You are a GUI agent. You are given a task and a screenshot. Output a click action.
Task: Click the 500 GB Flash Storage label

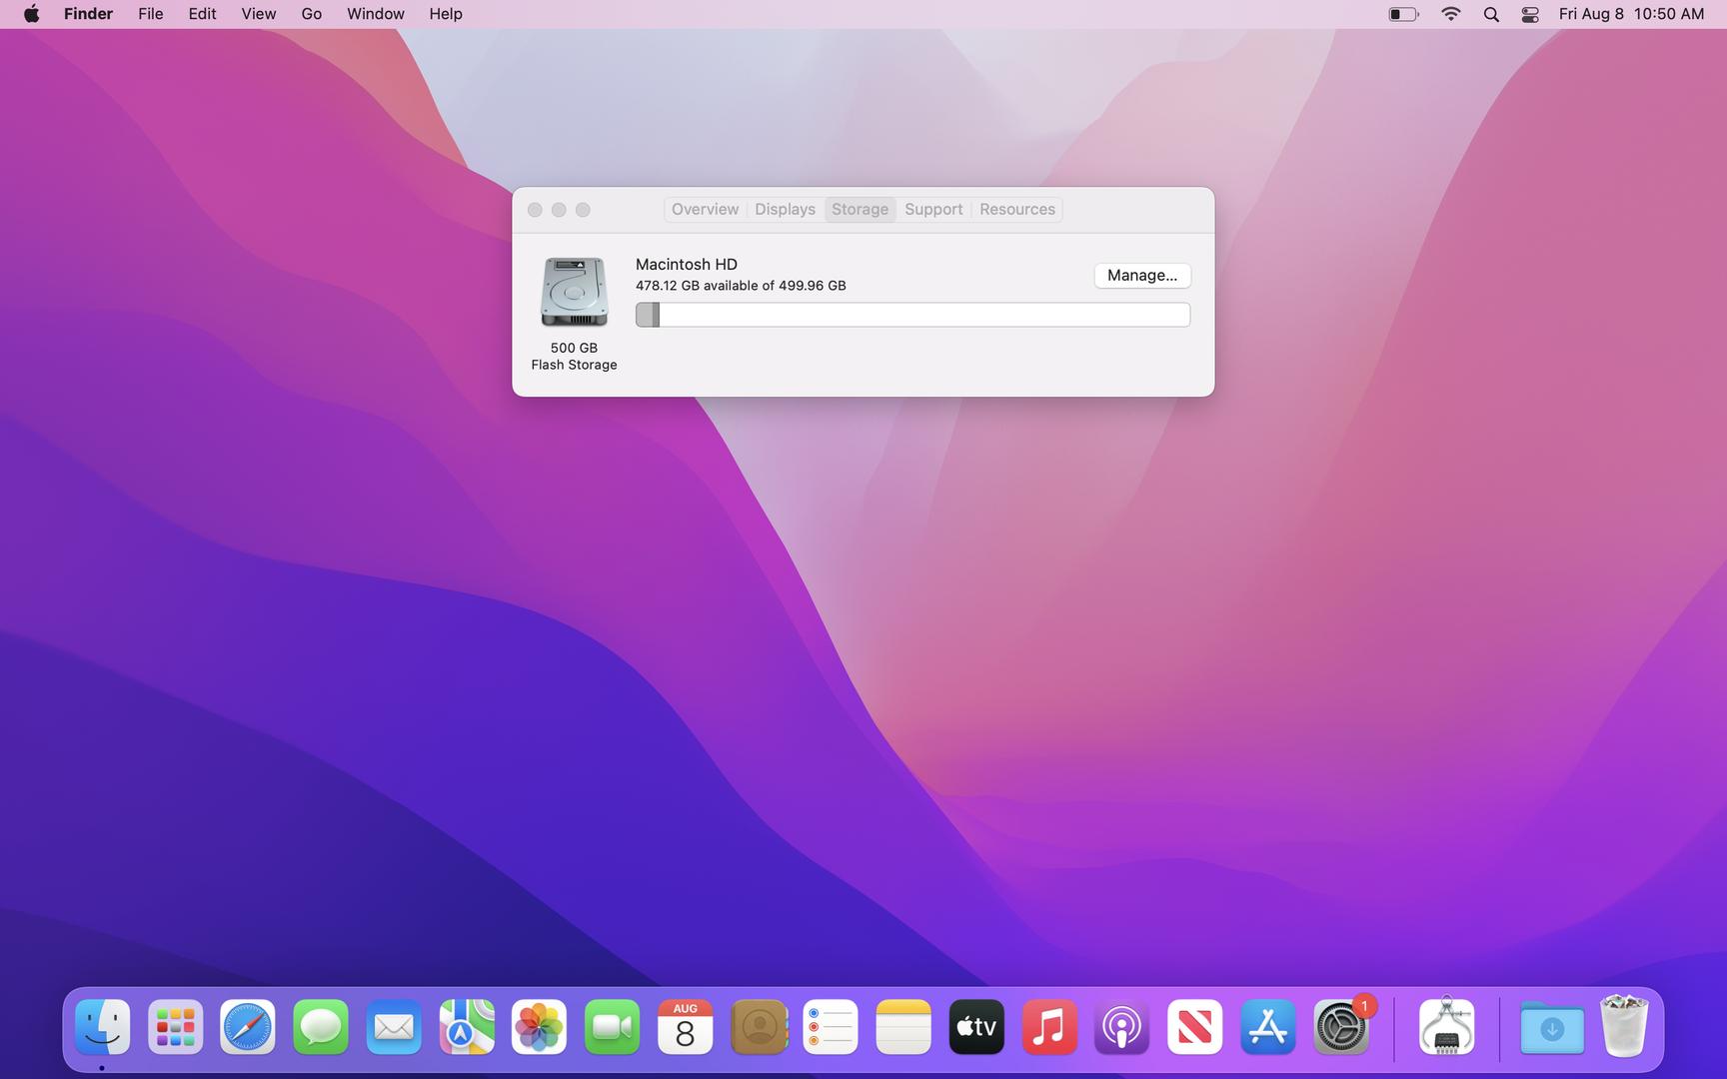pyautogui.click(x=574, y=357)
